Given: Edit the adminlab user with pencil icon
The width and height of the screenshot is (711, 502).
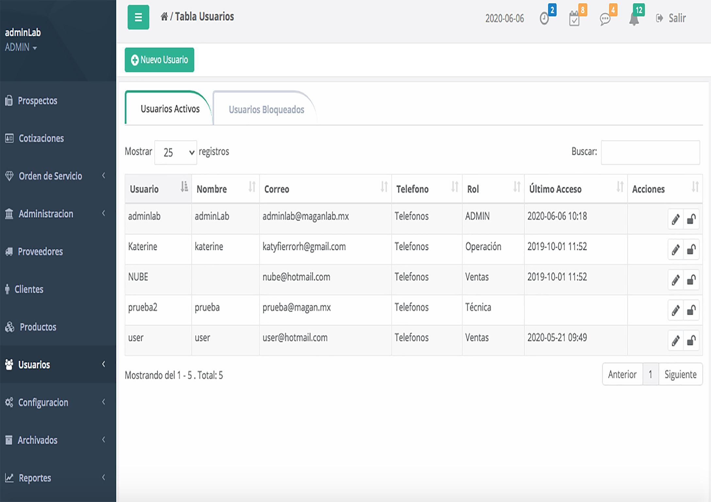Looking at the screenshot, I should point(675,219).
